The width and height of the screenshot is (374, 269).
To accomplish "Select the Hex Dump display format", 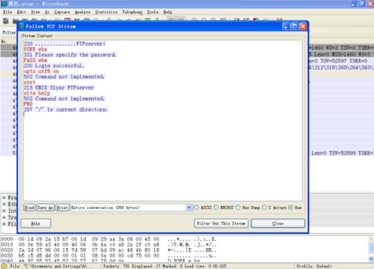I will 238,207.
